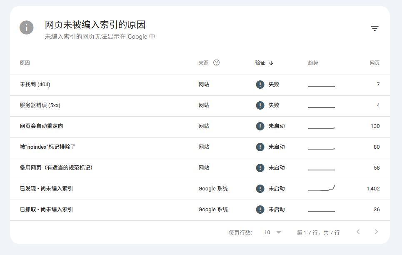Click the warning icon in the noindex row

260,147
